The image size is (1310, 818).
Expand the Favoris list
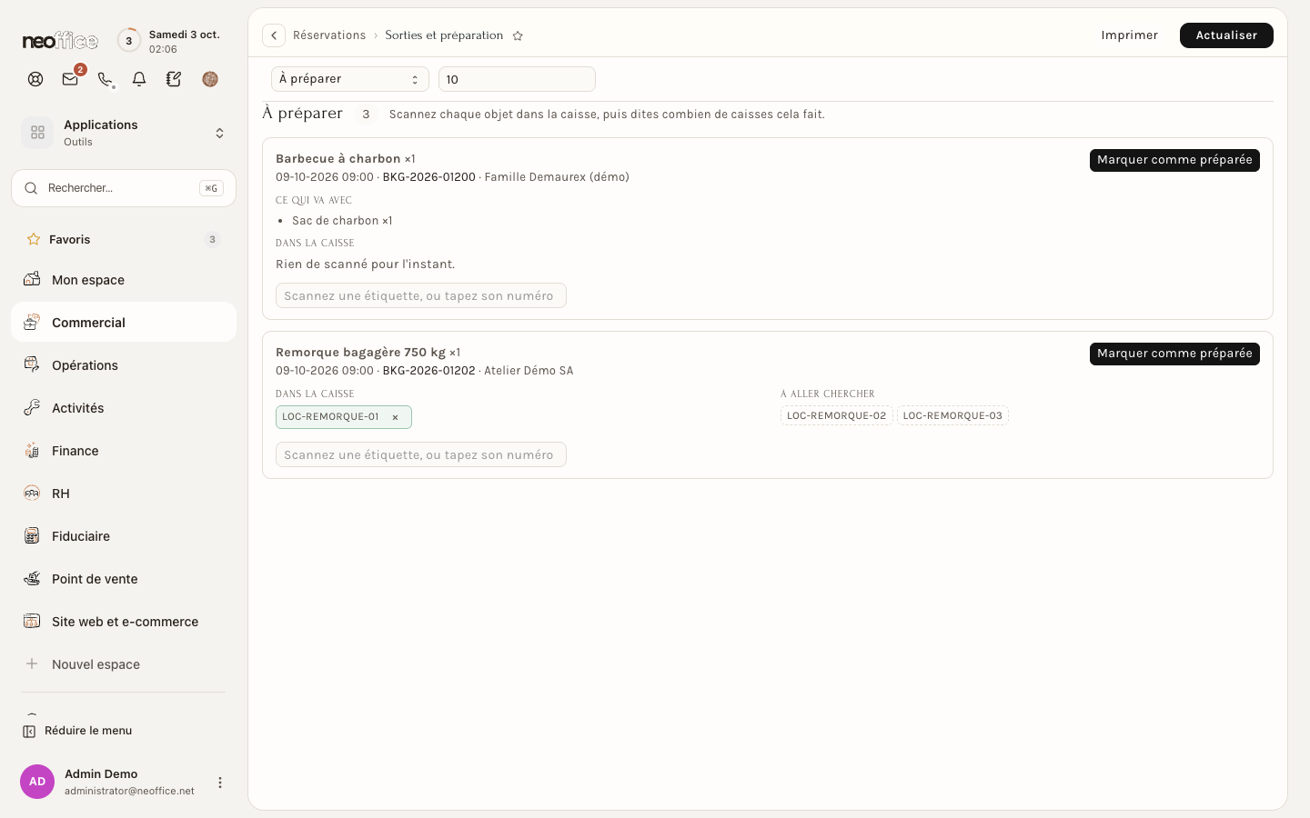tap(124, 240)
